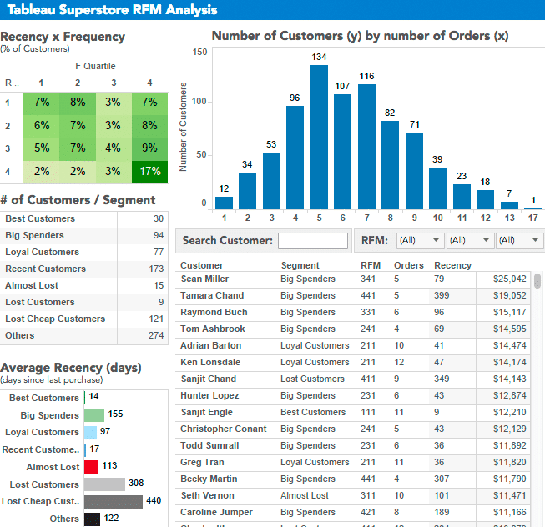
Task: Select customer Christopher Conant
Action: pos(223,429)
